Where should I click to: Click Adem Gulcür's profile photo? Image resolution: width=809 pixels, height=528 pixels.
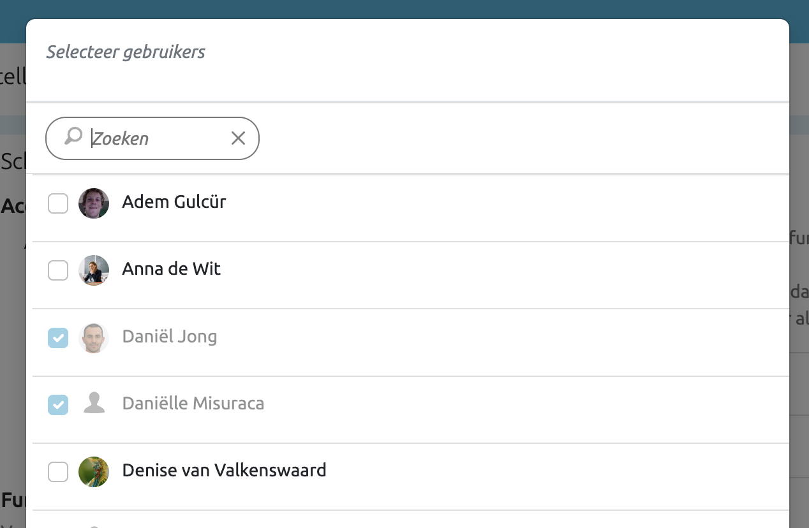tap(94, 203)
